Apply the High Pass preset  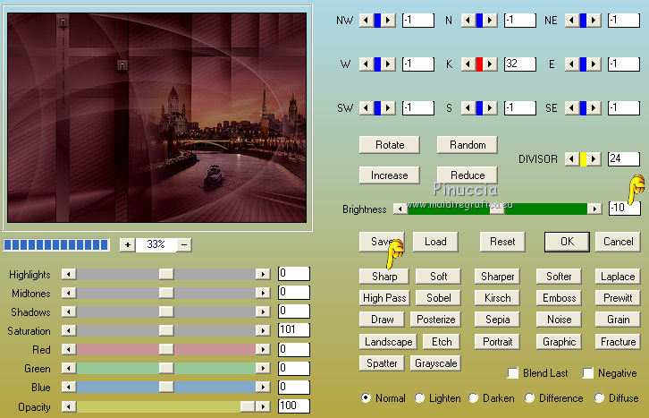(384, 298)
